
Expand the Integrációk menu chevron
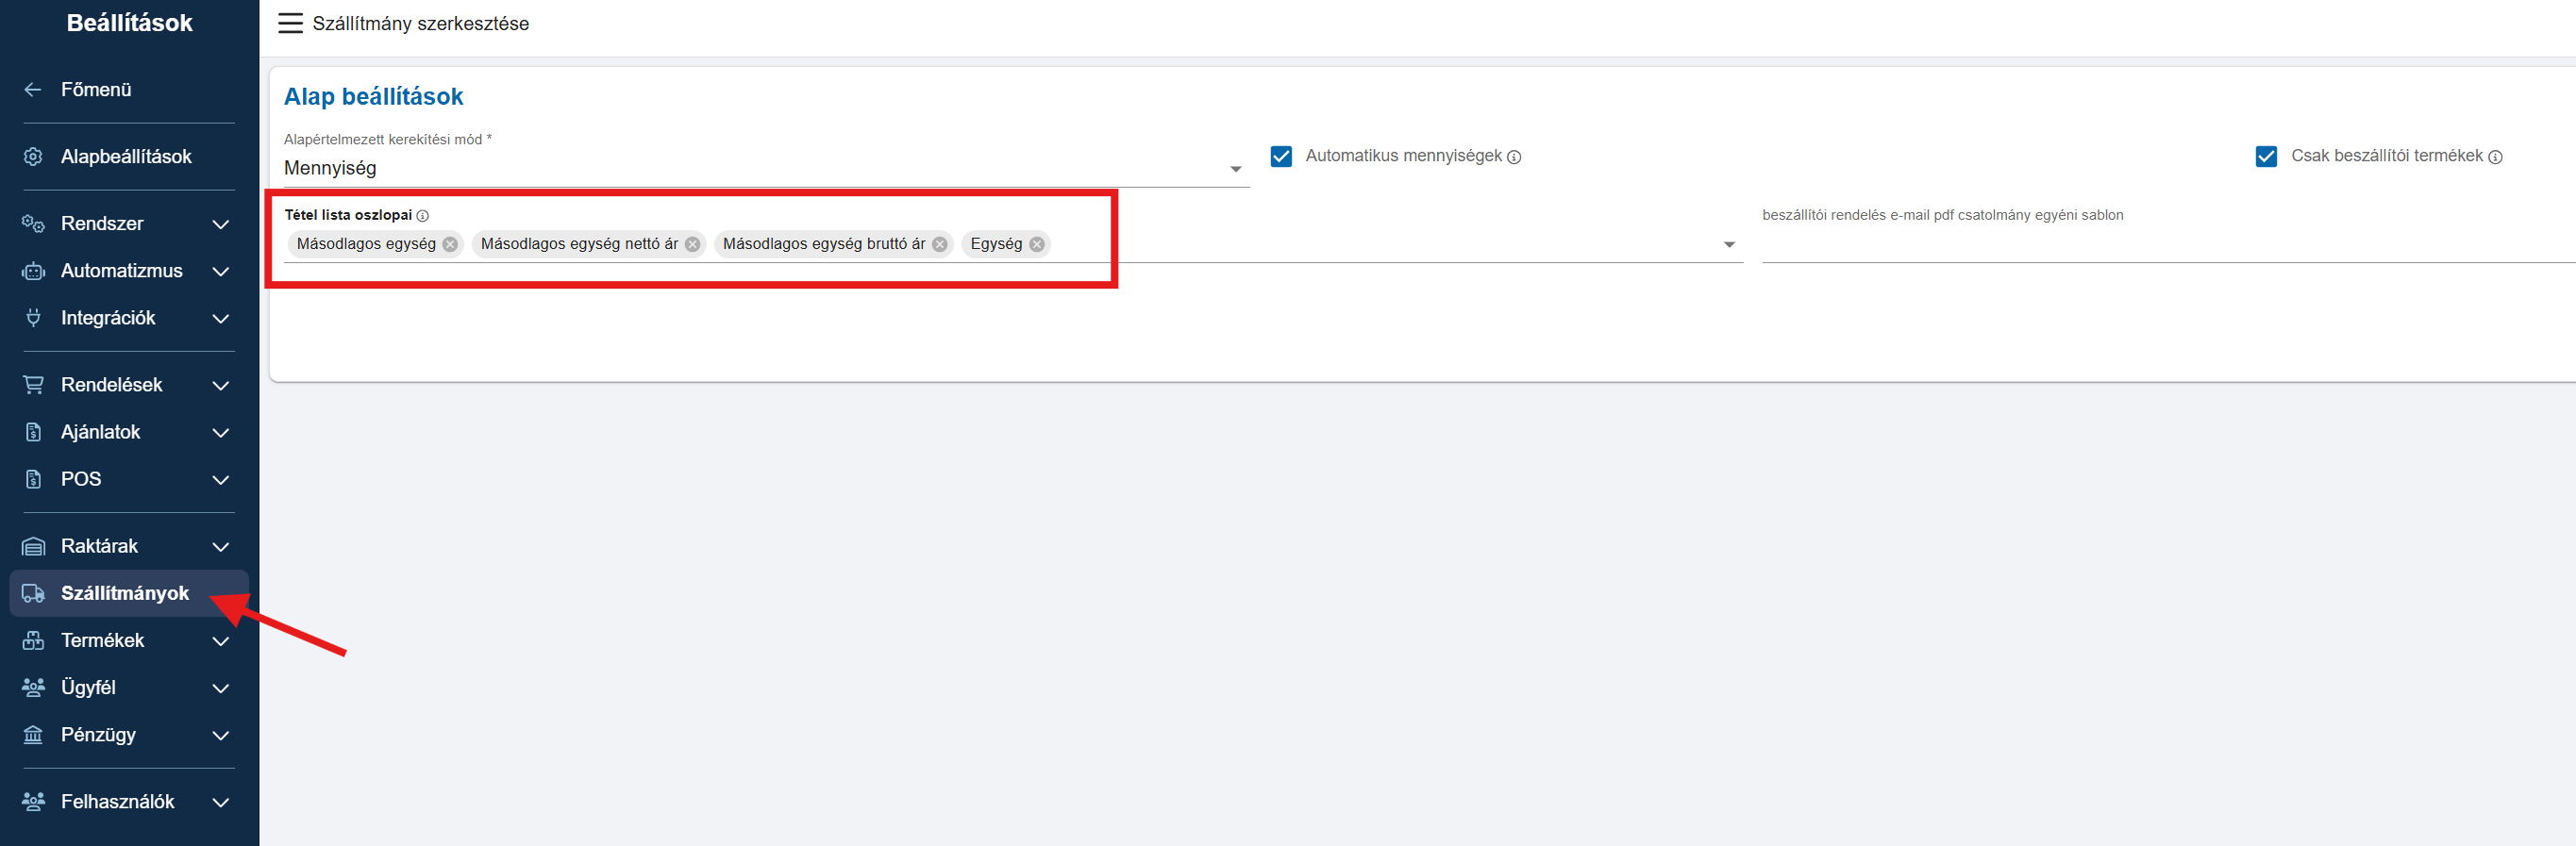pos(221,319)
